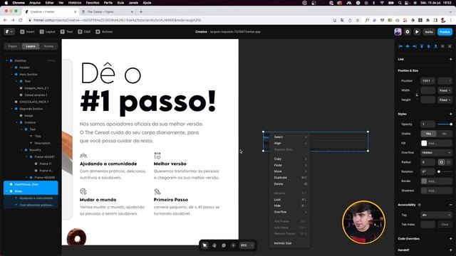Set Visible to Yes
Viewport: 456px width, 256px height.
click(x=429, y=134)
